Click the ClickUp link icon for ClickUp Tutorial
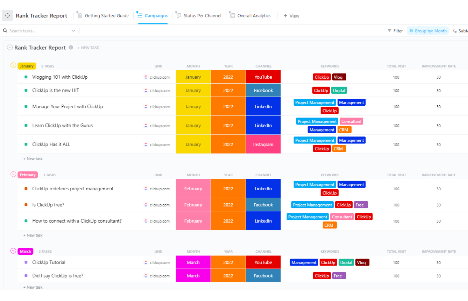 146,263
